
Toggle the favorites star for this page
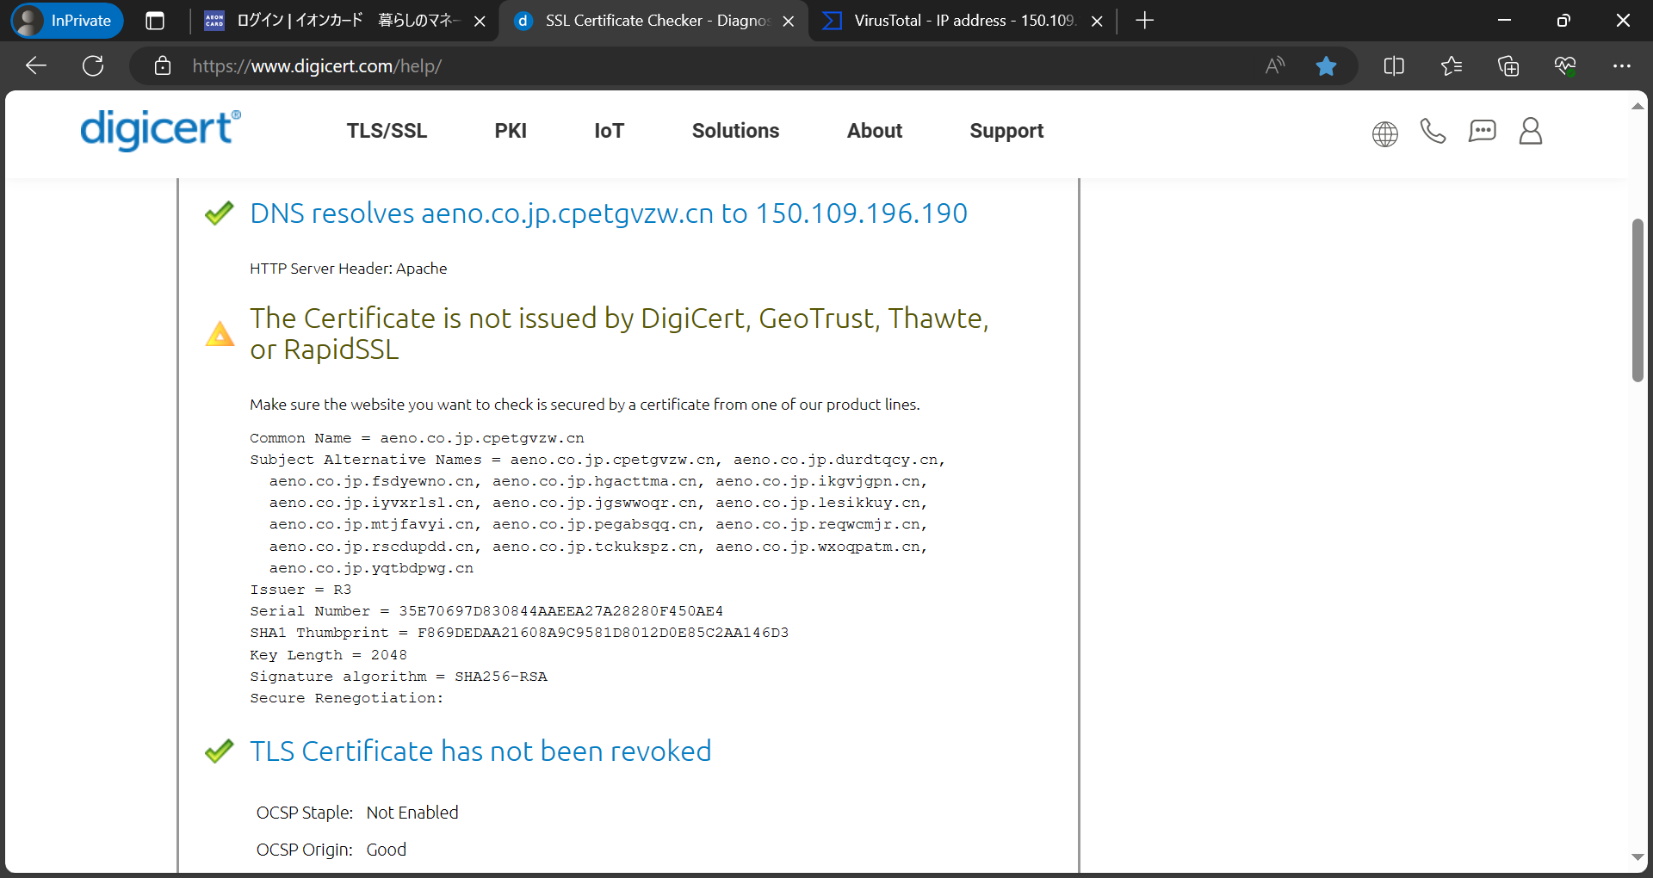tap(1326, 66)
